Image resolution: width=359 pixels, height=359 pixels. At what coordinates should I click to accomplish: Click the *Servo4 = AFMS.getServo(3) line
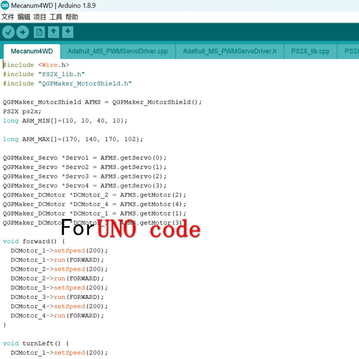click(85, 186)
